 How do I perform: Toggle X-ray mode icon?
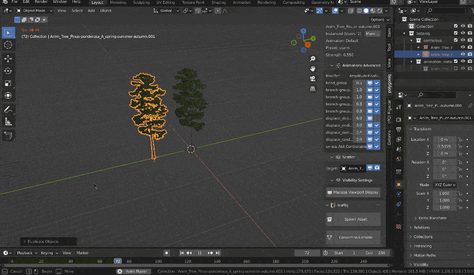click(351, 10)
